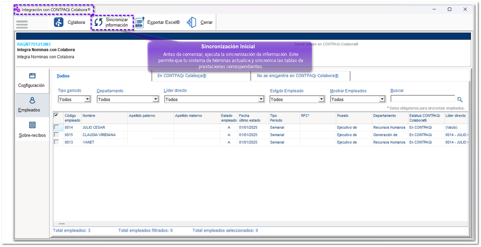
Task: Click the Cerrar toolbar label
Action: (x=207, y=22)
